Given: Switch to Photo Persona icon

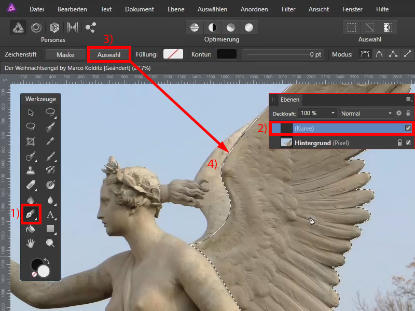Looking at the screenshot, I should [18, 27].
